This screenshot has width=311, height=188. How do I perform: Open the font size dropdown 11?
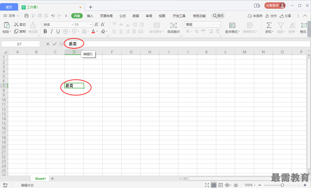(91, 25)
